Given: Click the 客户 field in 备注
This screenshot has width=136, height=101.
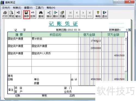Looking at the screenshot, I should point(18,91).
